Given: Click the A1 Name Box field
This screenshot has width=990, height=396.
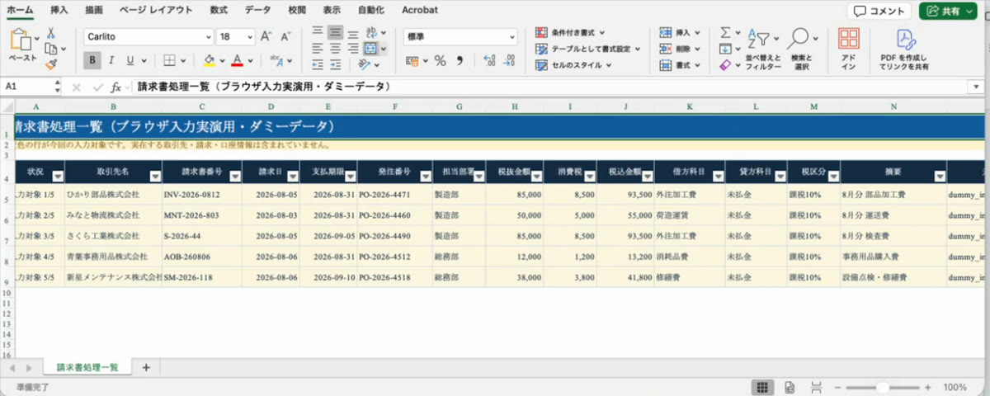Looking at the screenshot, I should (x=31, y=87).
